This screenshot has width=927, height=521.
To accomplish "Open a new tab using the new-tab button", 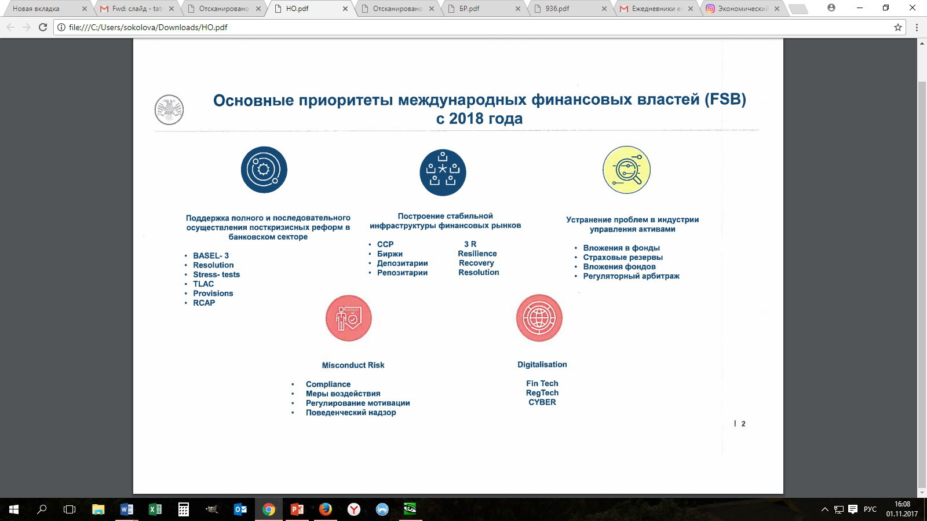I will (x=798, y=9).
